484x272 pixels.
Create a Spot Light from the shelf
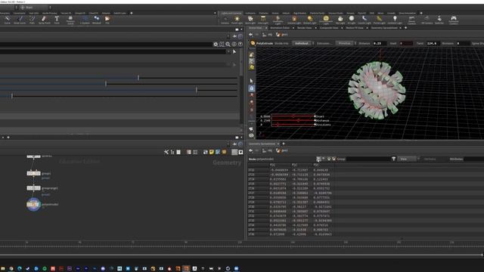click(250, 20)
